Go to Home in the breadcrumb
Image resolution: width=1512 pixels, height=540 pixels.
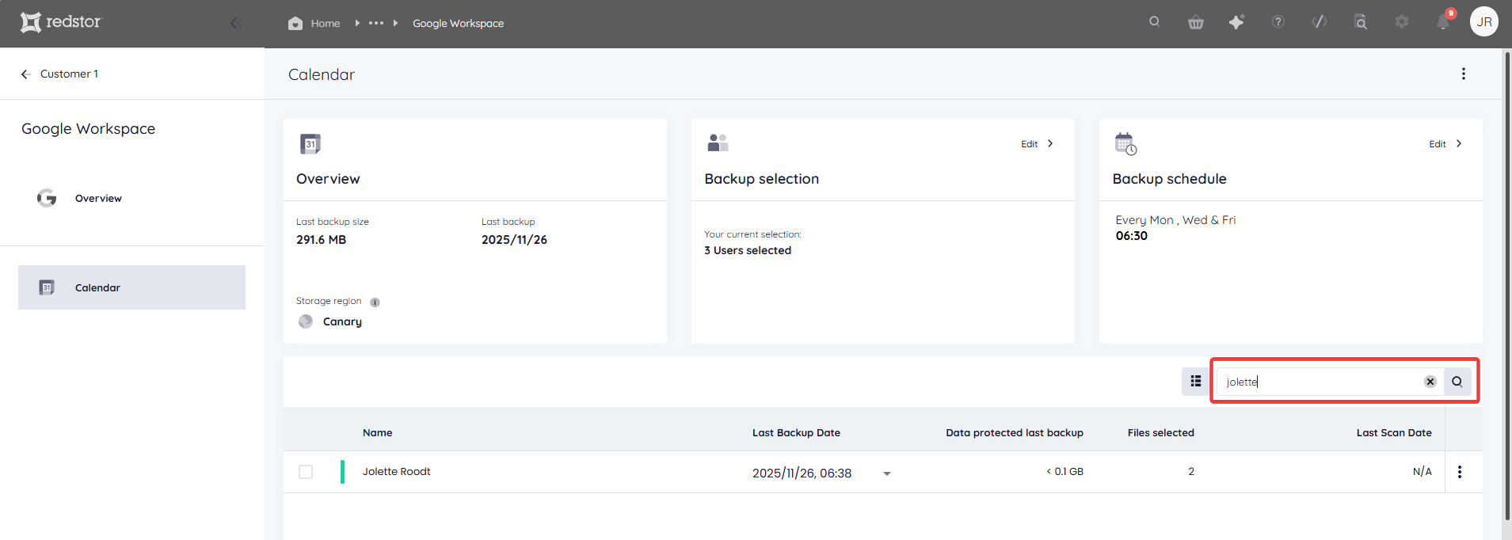click(326, 23)
